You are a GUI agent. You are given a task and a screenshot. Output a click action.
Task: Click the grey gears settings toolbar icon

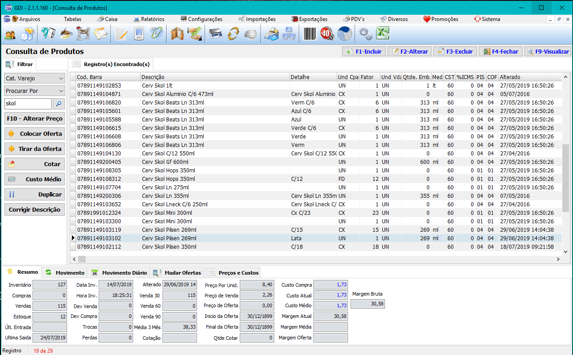click(365, 34)
